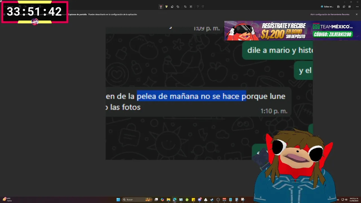Share the snip

coord(350,7)
